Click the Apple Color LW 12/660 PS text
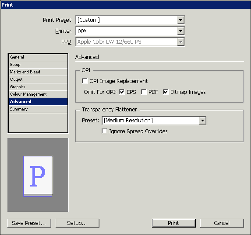This screenshot has width=251, height=235. coord(110,42)
